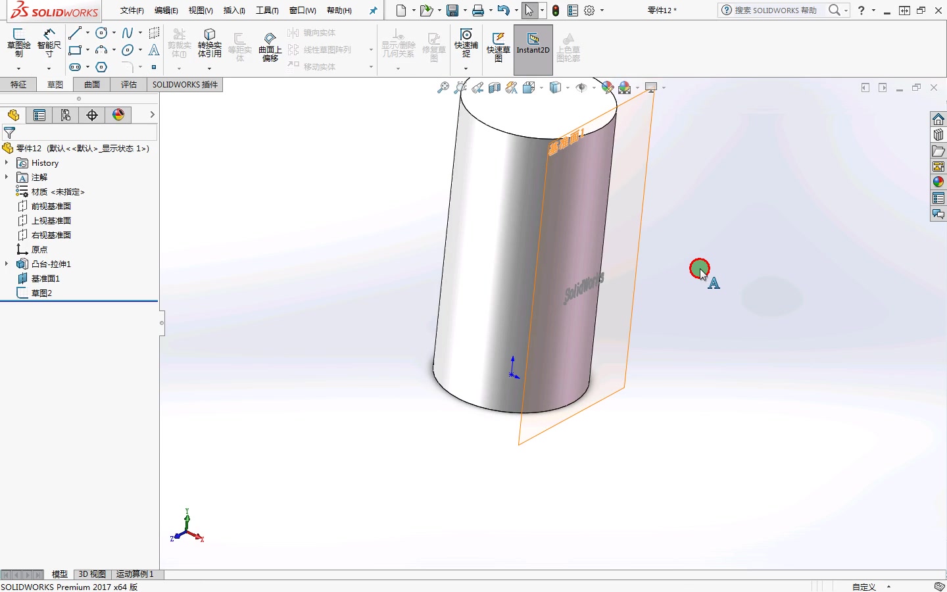The image size is (947, 592).
Task: Select the Polygon sketch tool
Action: pyautogui.click(x=102, y=67)
